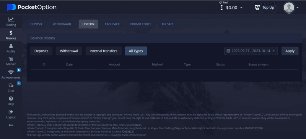
Task: Click the Type column header
Action: (187, 64)
